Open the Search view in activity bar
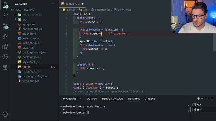Image resolution: width=216 pixels, height=121 pixels. pyautogui.click(x=5, y=15)
